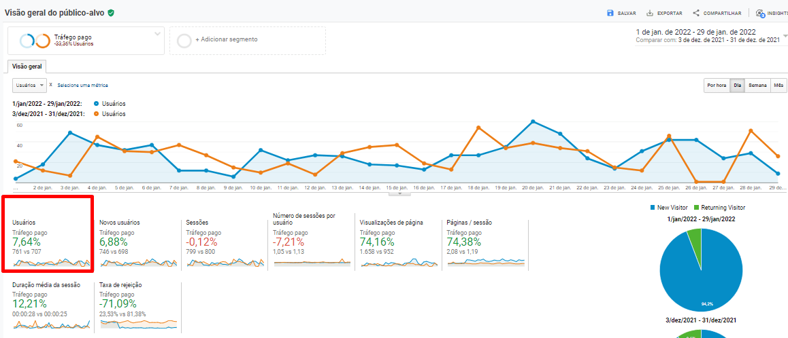Click the green verified shield icon

(x=111, y=13)
